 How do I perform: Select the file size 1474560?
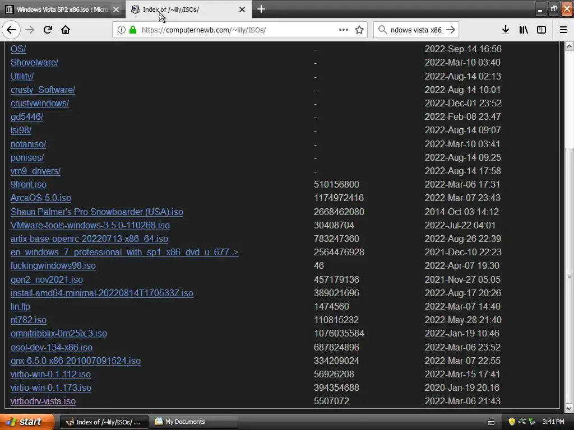coord(331,306)
